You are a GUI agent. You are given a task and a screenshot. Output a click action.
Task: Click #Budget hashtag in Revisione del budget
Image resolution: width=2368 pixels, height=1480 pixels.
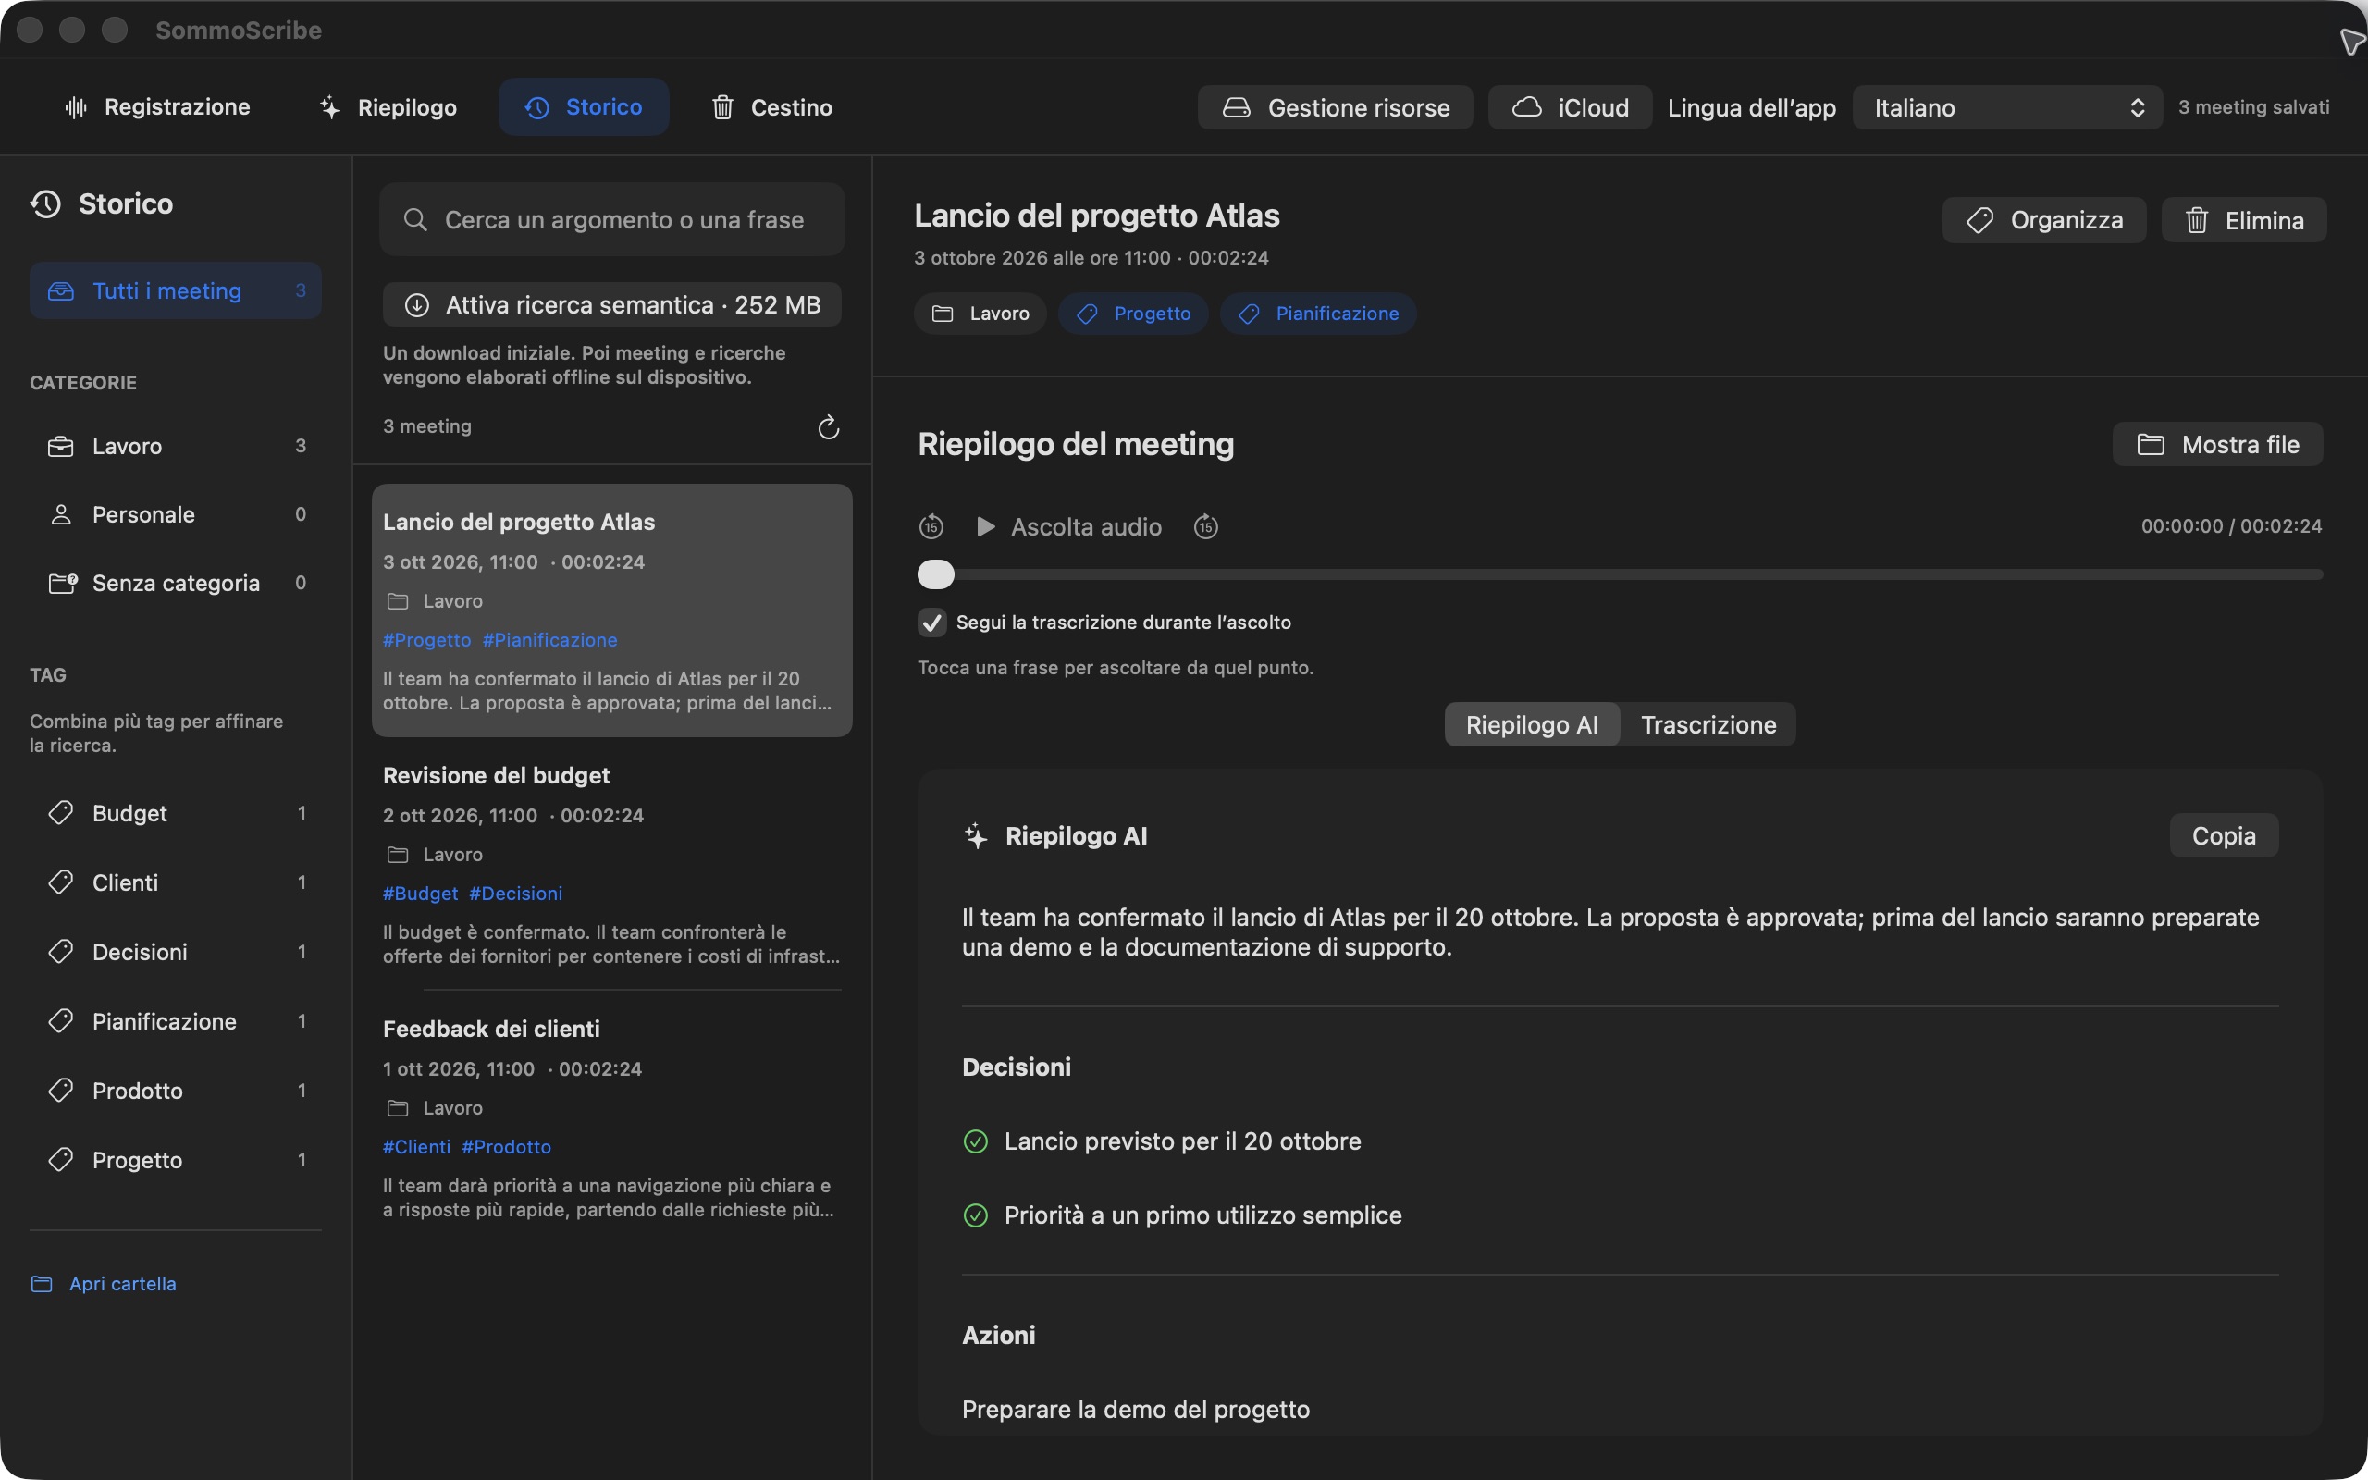point(421,894)
